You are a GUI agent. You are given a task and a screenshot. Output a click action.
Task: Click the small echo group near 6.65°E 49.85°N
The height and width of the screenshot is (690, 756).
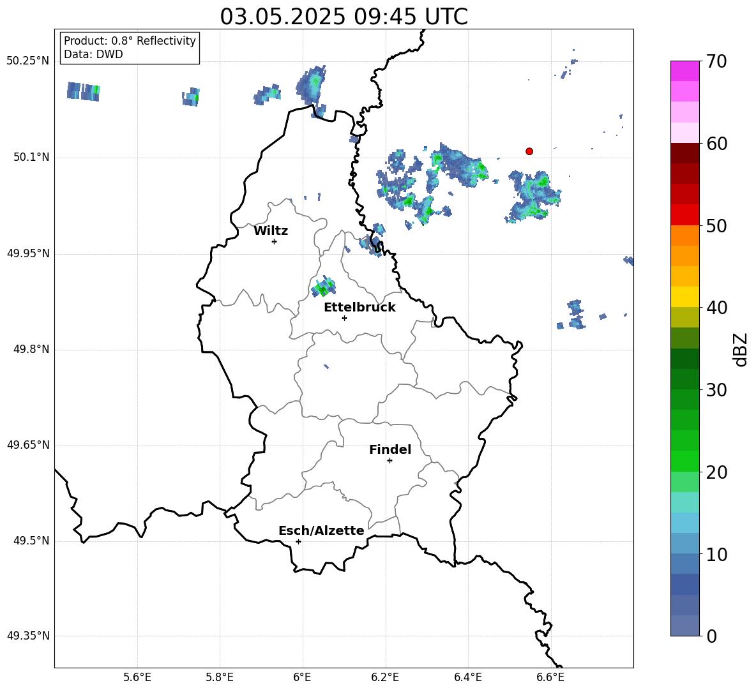pos(575,314)
